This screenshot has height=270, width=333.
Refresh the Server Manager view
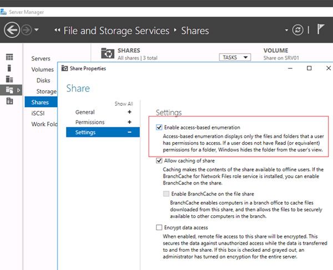tap(298, 30)
